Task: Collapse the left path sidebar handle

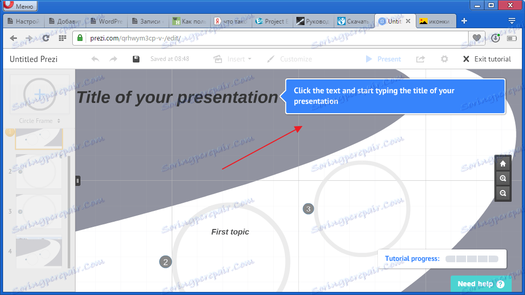Action: (x=78, y=181)
